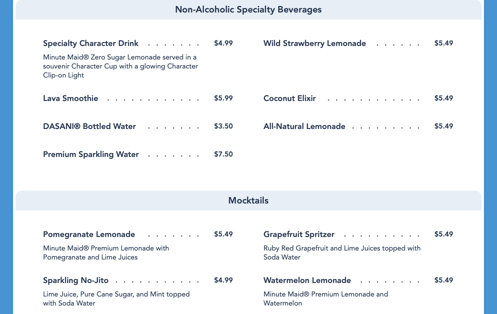Screen dimensions: 497x314
Task: Click the Non-Alcoholic Specialty Beverages heading
Action: (248, 9)
